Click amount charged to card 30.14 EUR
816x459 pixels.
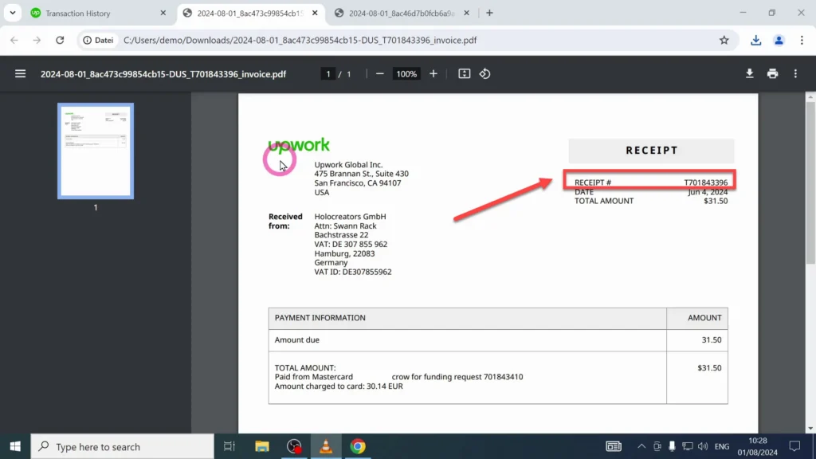pyautogui.click(x=339, y=386)
